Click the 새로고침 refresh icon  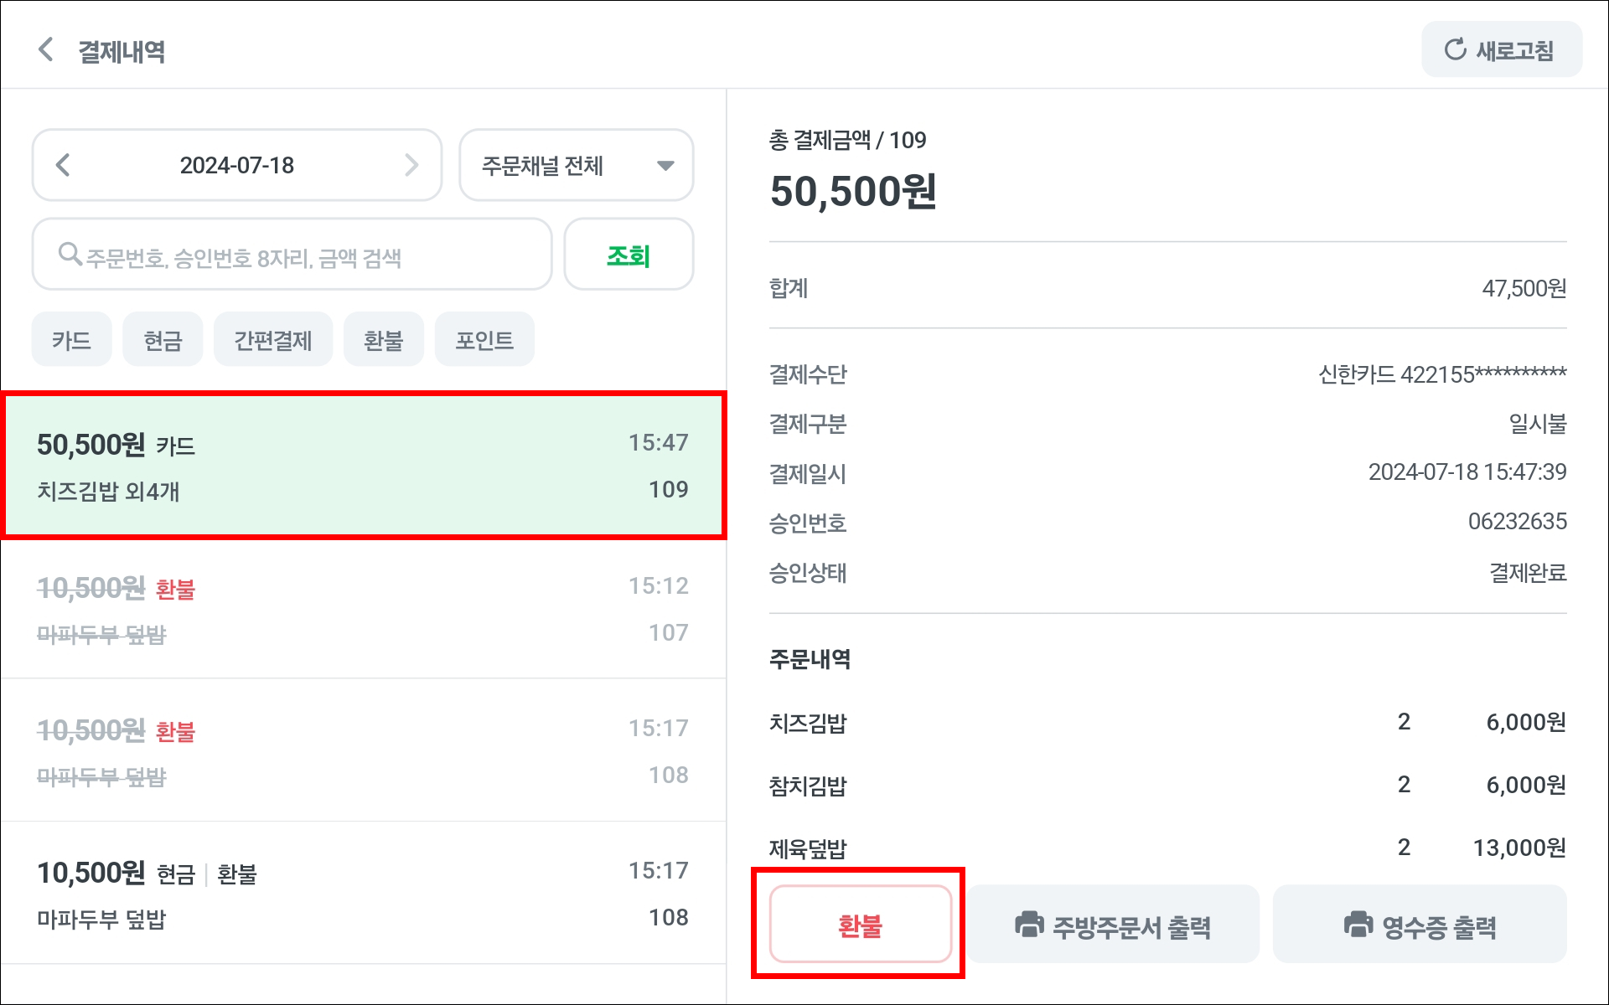pyautogui.click(x=1455, y=49)
